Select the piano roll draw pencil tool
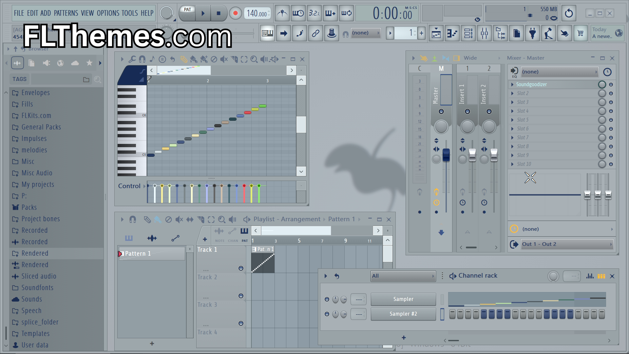 (183, 59)
